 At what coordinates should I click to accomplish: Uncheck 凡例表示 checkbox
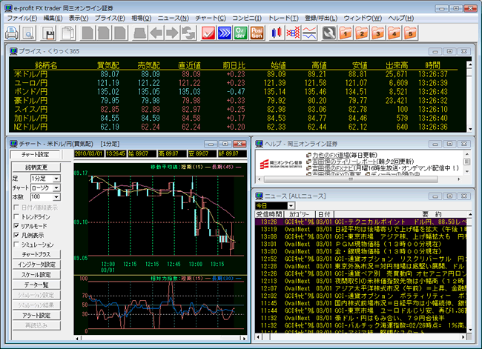(x=16, y=236)
